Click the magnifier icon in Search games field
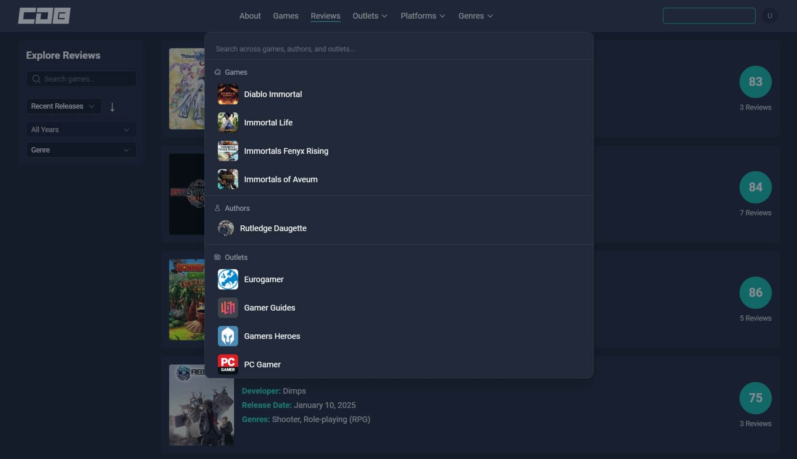This screenshot has width=797, height=459. pos(36,79)
